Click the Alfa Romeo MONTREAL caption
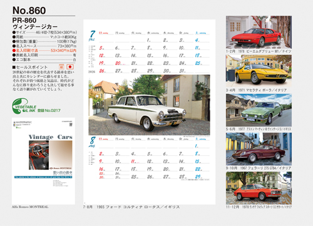The height and width of the screenshot is (226, 313). tap(30, 207)
